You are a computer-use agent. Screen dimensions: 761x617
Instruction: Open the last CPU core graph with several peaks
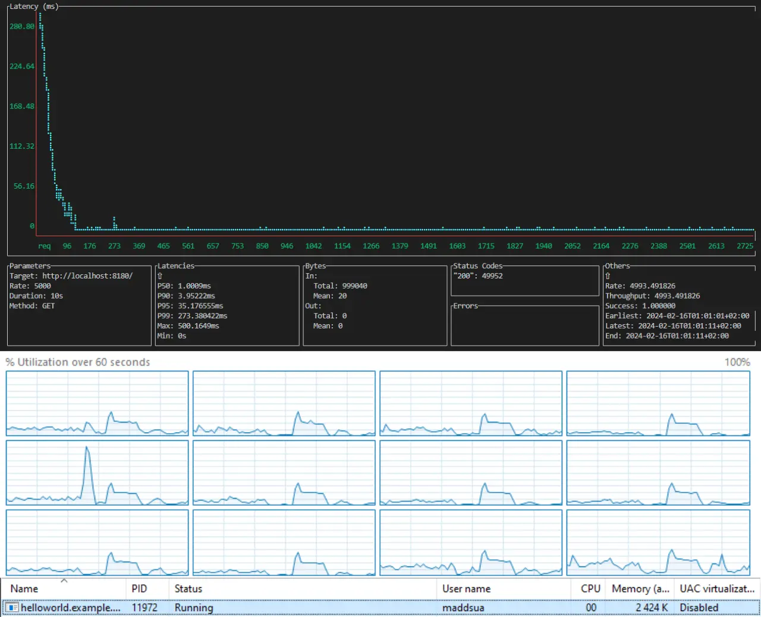point(658,542)
